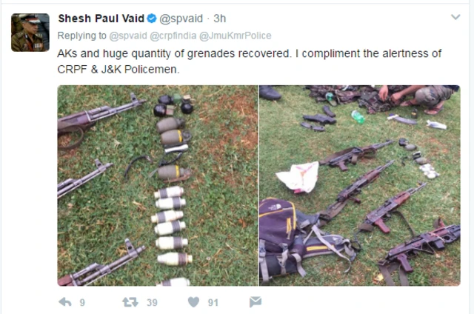This screenshot has width=474, height=314.
Task: Open the 3h timestamp permalink
Action: coord(220,19)
